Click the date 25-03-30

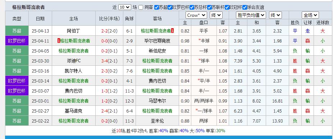[40, 61]
